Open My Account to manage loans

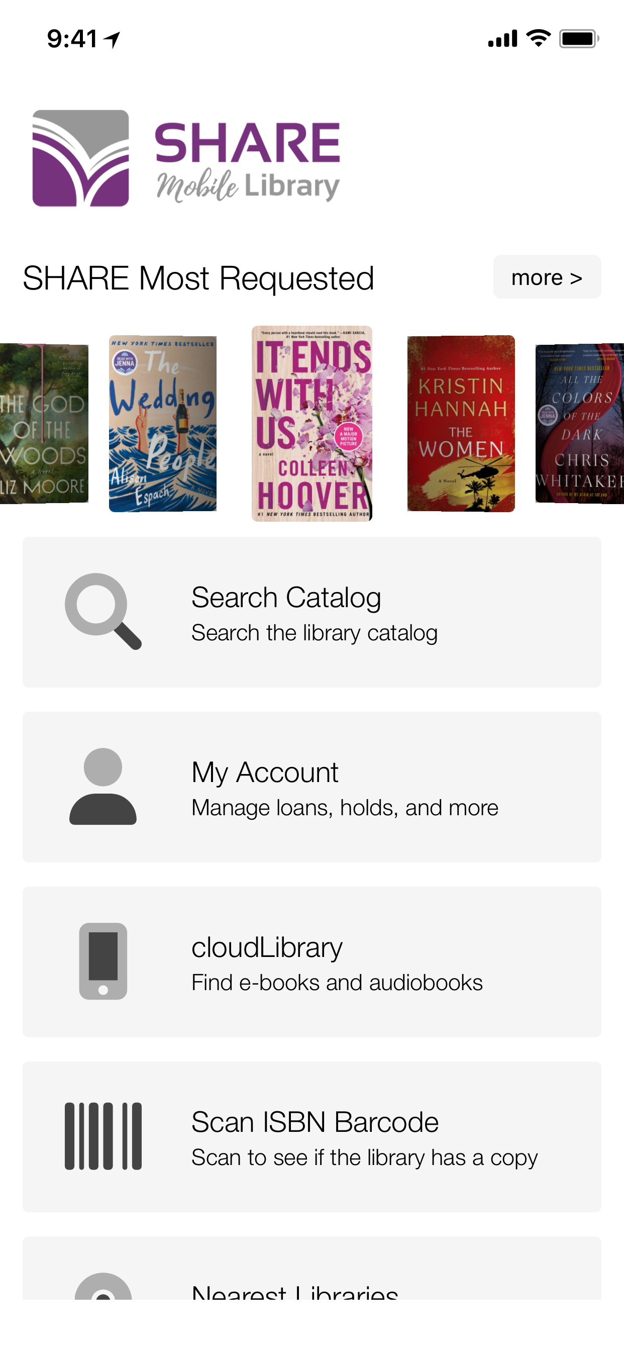312,787
